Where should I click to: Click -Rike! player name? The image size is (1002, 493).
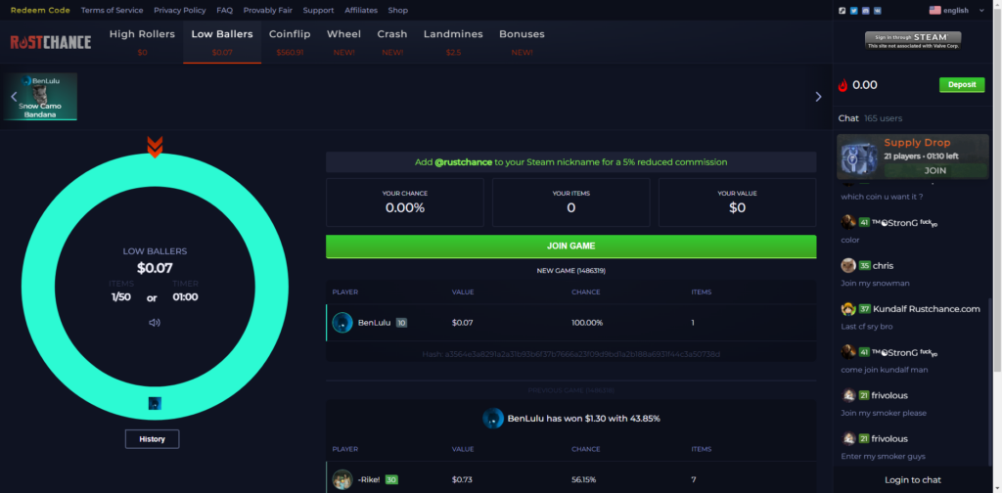pyautogui.click(x=369, y=479)
